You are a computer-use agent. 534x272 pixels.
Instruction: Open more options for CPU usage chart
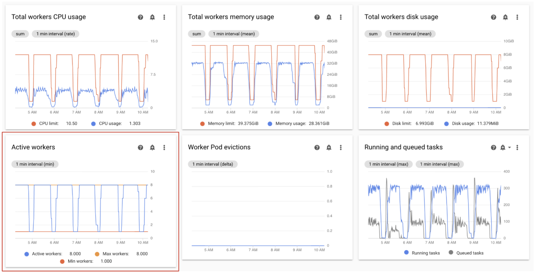164,17
